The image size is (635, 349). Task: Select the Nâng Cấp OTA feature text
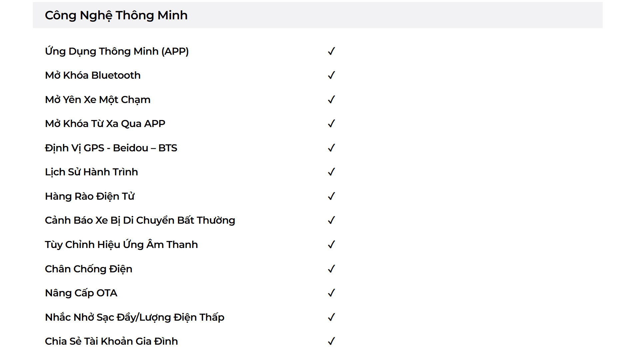point(81,293)
